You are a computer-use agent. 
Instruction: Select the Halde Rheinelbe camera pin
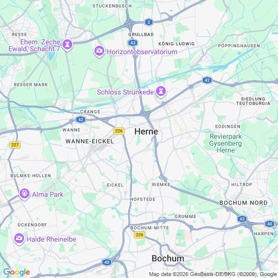pyautogui.click(x=19, y=239)
